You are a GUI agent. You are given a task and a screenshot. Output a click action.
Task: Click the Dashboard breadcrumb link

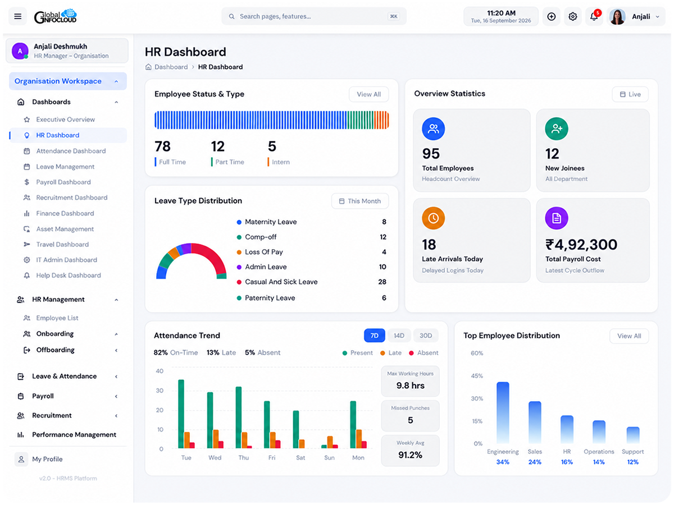(171, 67)
